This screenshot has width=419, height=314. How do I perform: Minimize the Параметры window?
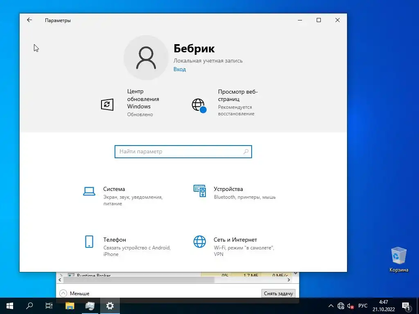pyautogui.click(x=300, y=20)
